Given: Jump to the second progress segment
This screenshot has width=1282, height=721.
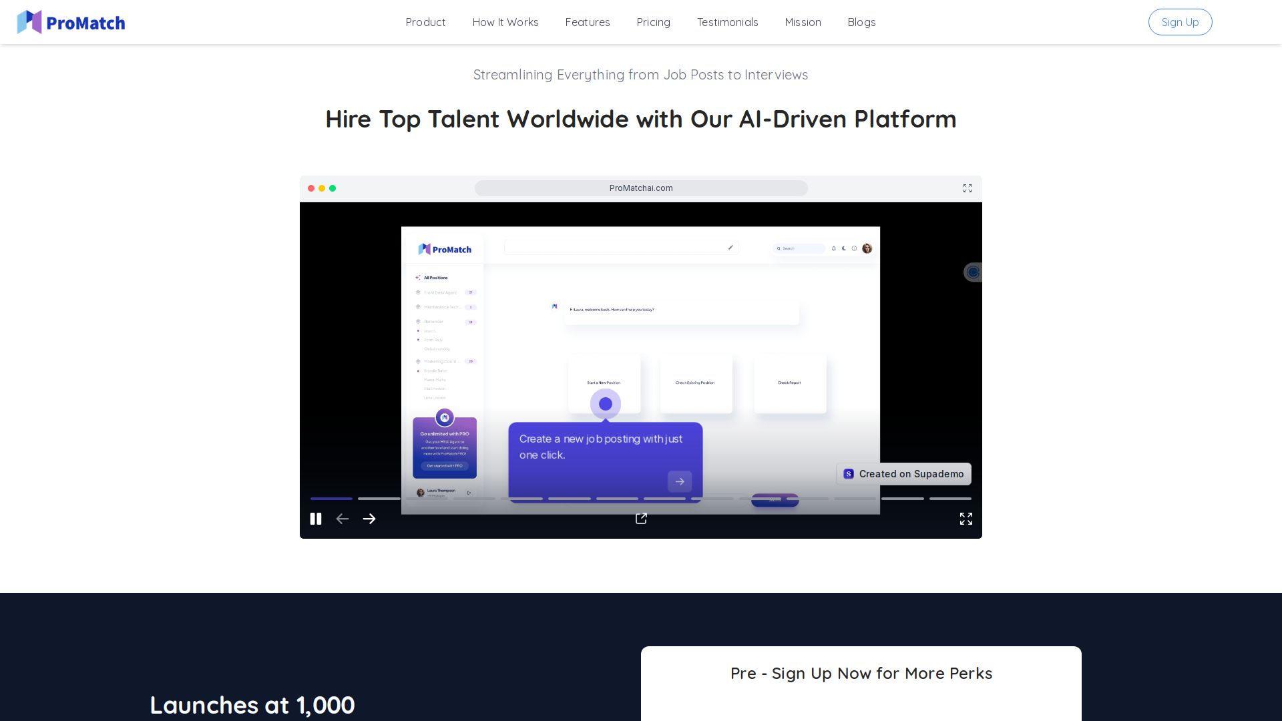Looking at the screenshot, I should [379, 499].
